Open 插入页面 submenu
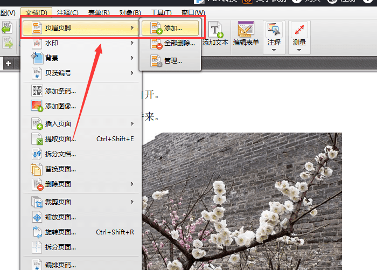Viewport: 377px width, 270px height. click(81, 124)
